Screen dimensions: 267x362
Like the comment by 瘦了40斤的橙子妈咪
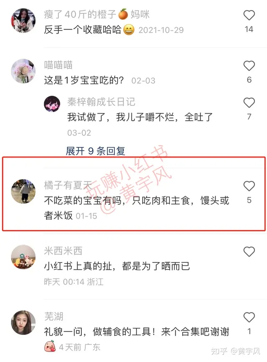pyautogui.click(x=249, y=15)
